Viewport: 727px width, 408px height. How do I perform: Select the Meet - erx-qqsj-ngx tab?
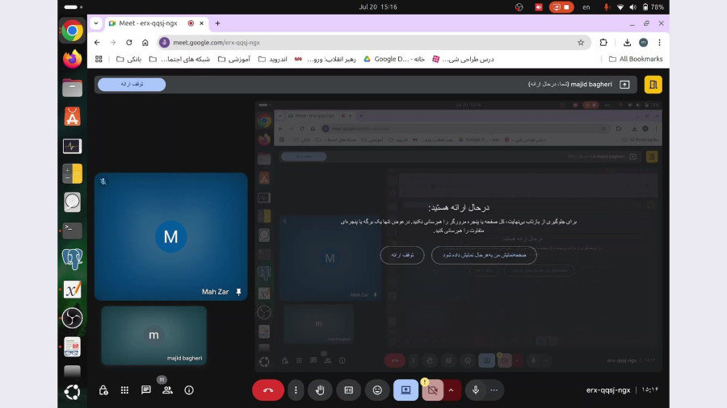click(148, 23)
